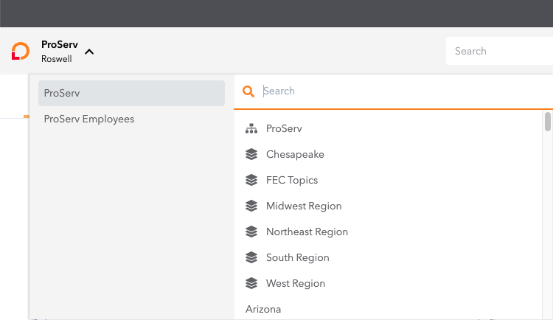Select the ProServ hierarchy icon
Viewport: 553px width, 320px height.
point(251,129)
